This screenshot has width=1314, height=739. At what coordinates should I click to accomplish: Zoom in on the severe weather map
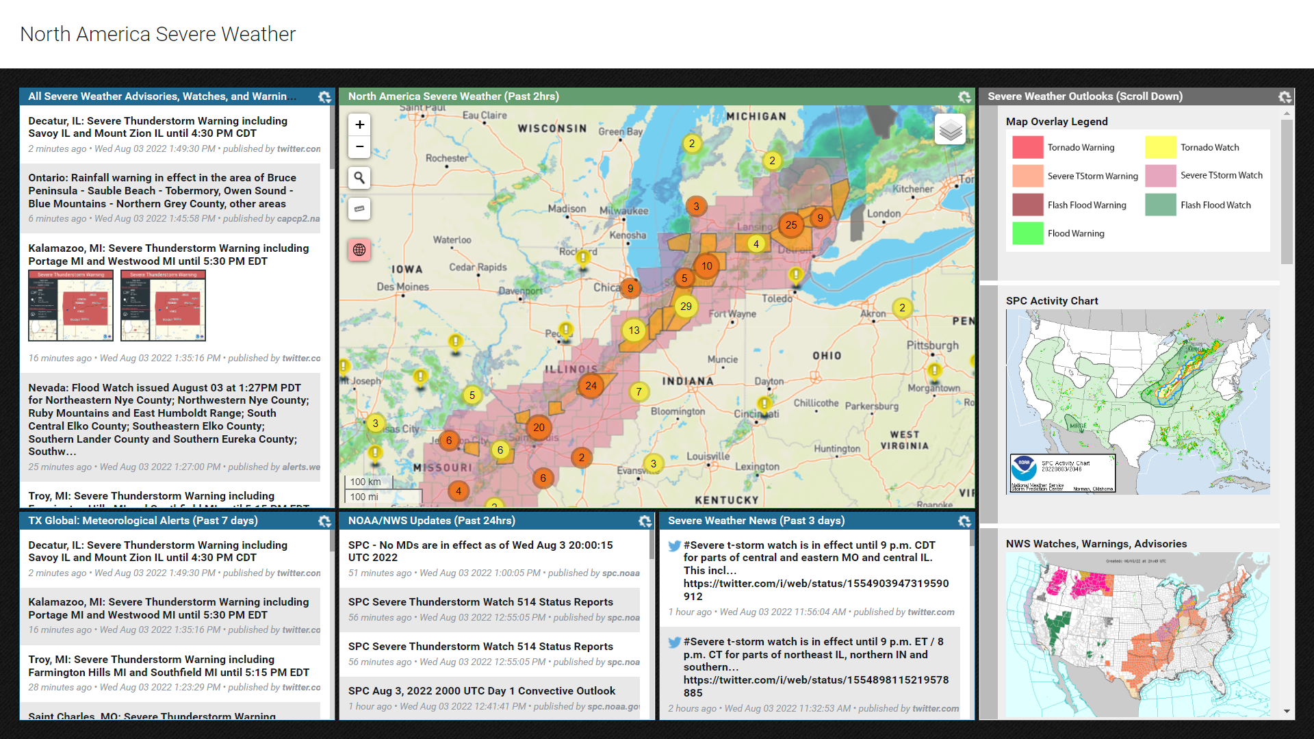tap(359, 125)
